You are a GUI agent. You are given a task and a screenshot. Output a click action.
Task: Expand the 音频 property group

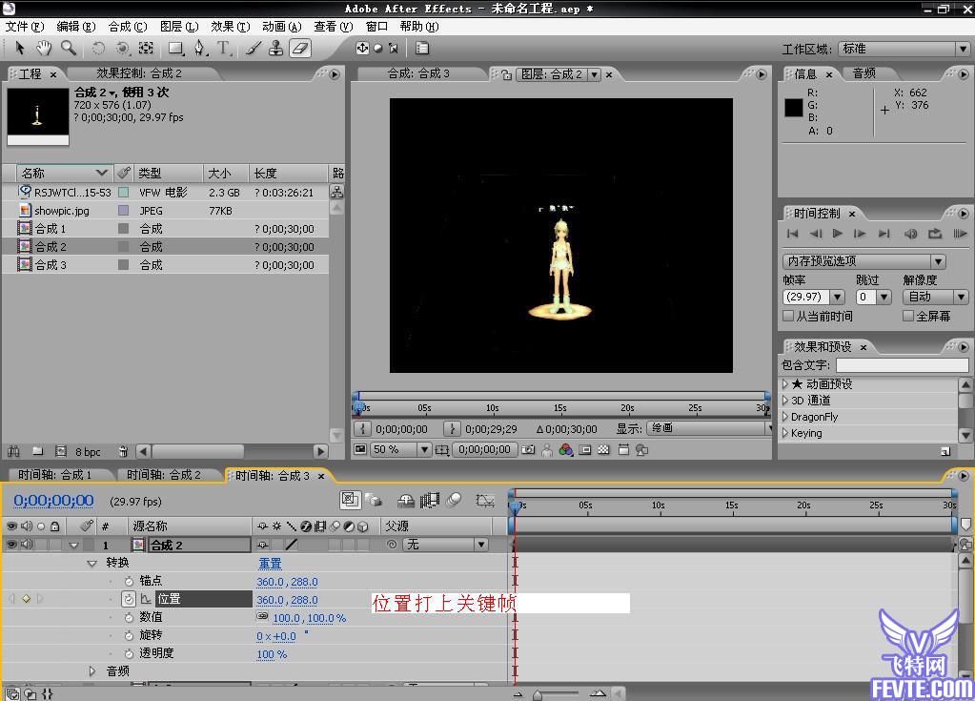pyautogui.click(x=92, y=671)
